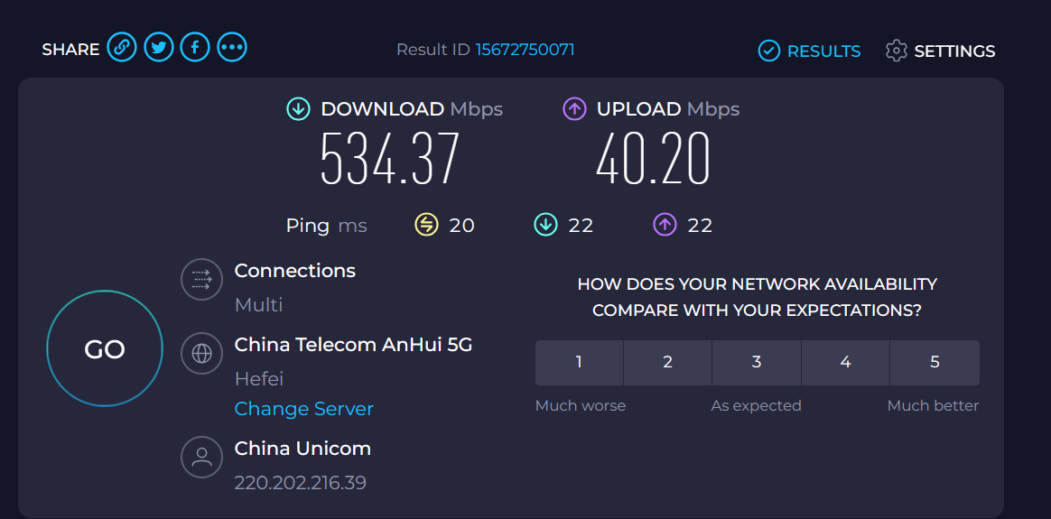Share result on Twitter
Image resolution: width=1051 pixels, height=519 pixels.
(x=159, y=47)
